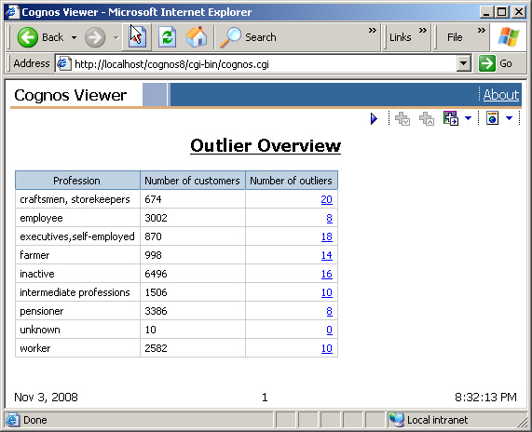Click the green Refresh icon
This screenshot has height=432, width=532.
168,37
